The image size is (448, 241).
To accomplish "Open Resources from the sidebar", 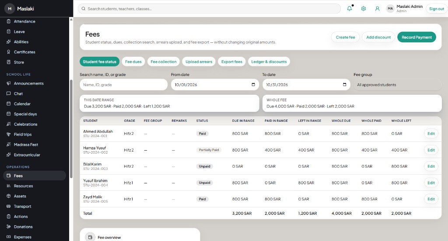I will [x=35, y=186].
